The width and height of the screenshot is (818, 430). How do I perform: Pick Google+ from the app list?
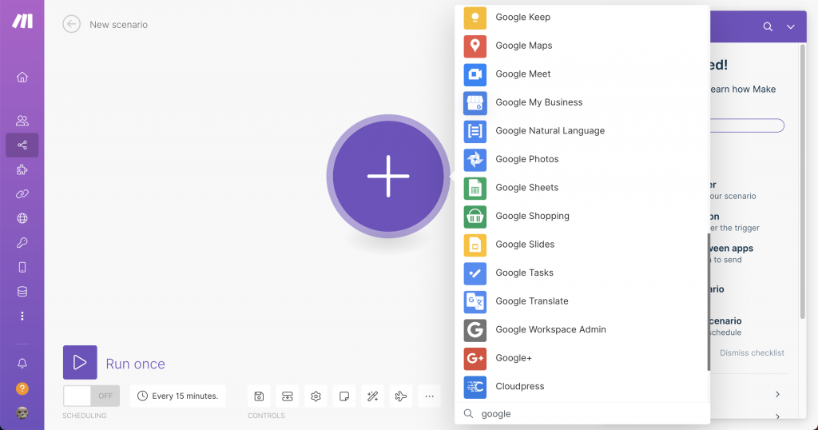(x=582, y=358)
